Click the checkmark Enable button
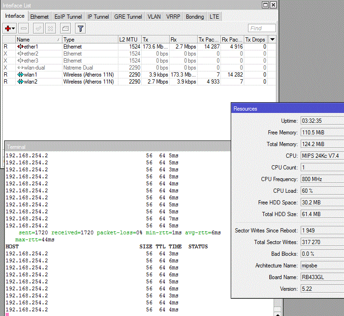Image resolution: width=344 pixels, height=316 pixels. (x=38, y=28)
